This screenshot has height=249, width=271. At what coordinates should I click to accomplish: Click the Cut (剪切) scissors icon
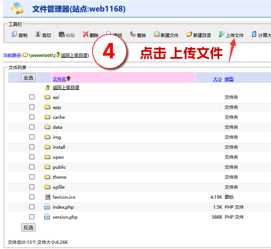[38, 34]
